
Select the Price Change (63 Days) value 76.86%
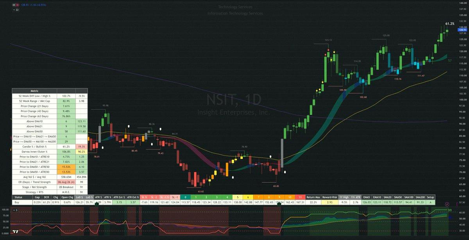[x=66, y=116]
